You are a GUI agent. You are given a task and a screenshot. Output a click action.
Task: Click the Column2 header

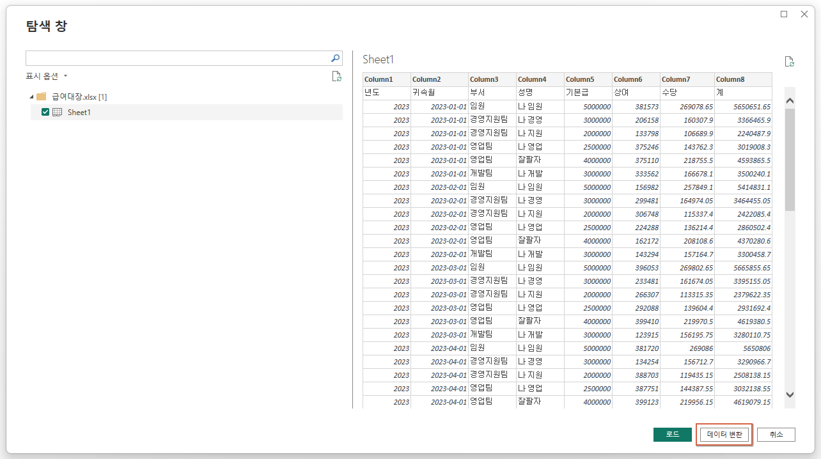[x=439, y=79]
